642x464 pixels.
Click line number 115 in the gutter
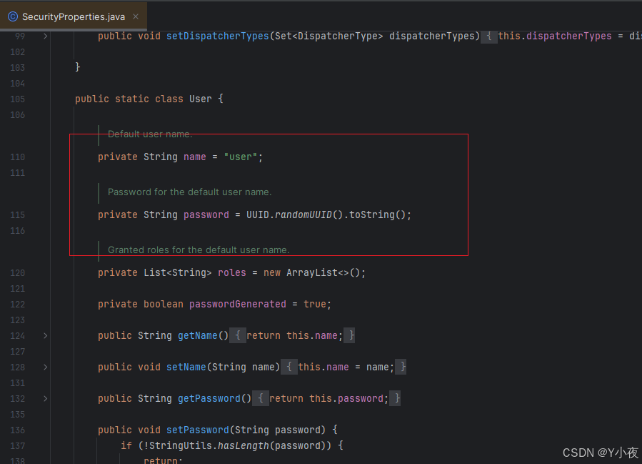[18, 214]
